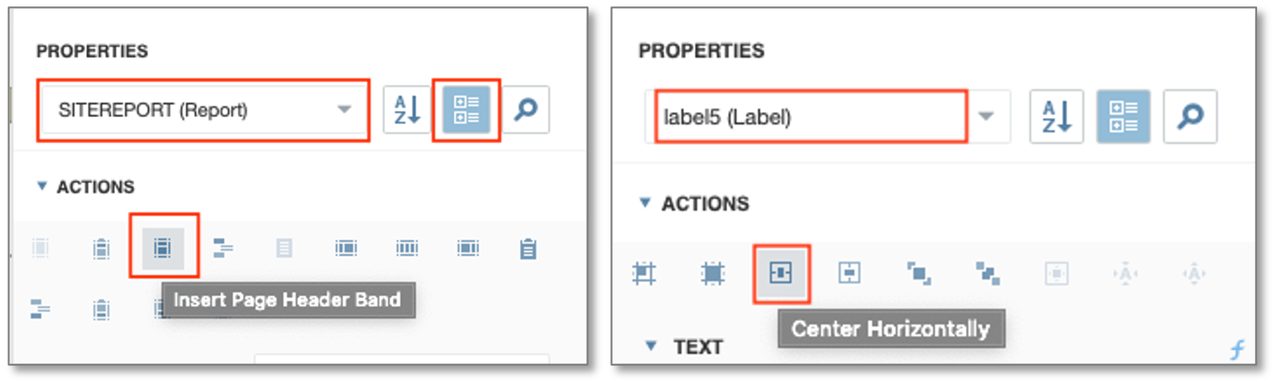
Task: Toggle A-Z alphabetical sort beside SITEREPORT dropdown
Action: click(407, 110)
